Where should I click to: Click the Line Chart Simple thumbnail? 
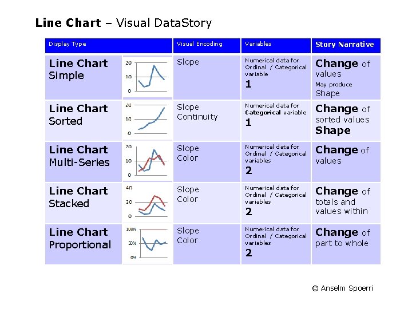147,77
